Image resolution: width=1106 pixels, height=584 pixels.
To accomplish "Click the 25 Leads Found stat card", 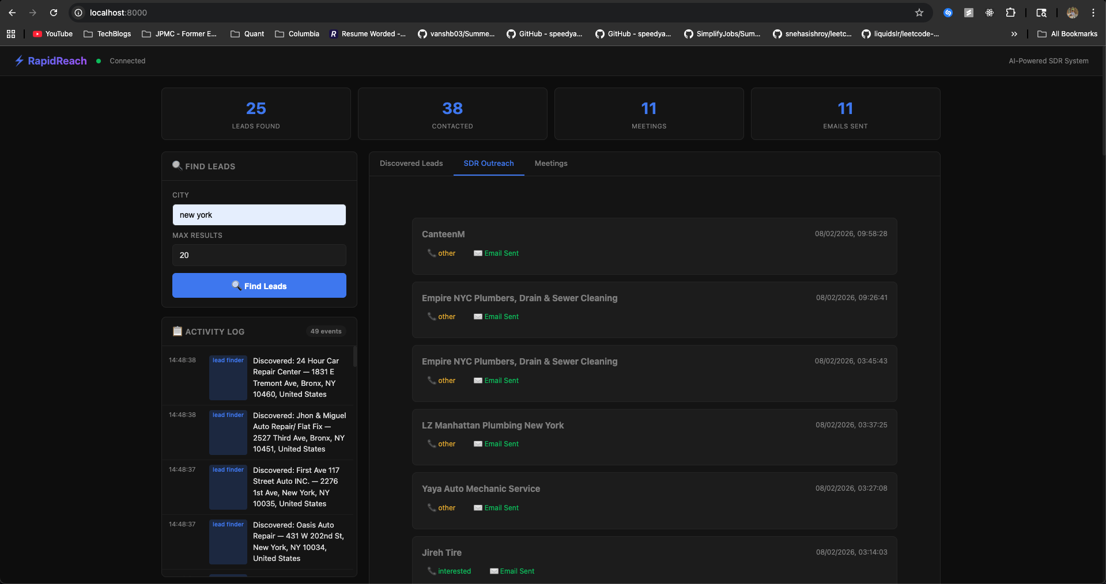I will [x=256, y=113].
